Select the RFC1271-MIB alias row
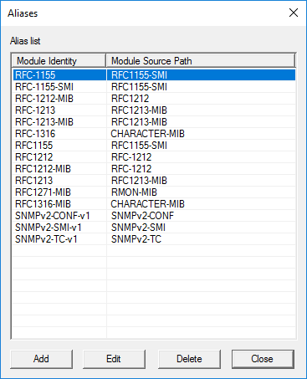 click(x=154, y=192)
